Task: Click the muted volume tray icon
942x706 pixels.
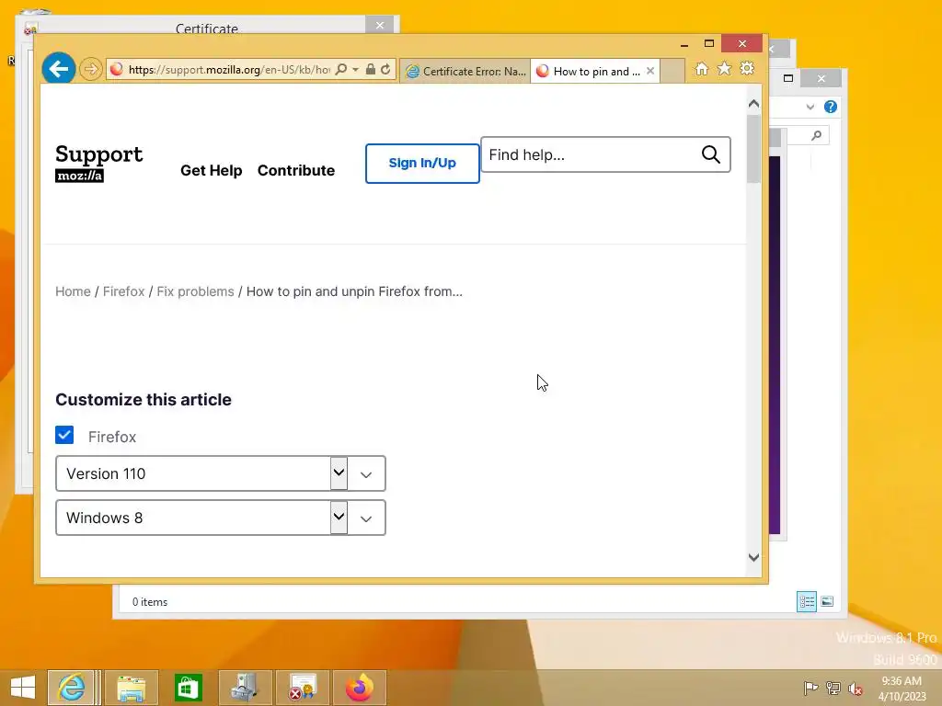Action: 856,689
